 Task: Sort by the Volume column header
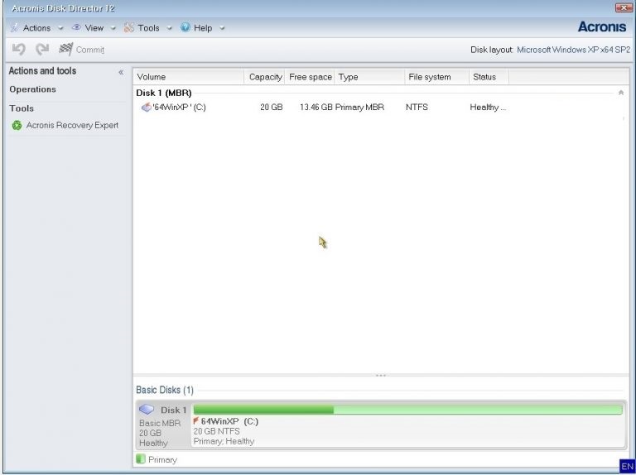(x=189, y=77)
